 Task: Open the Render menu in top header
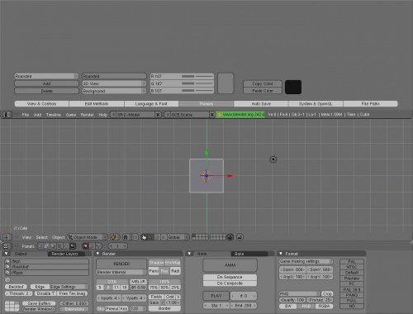coord(88,115)
